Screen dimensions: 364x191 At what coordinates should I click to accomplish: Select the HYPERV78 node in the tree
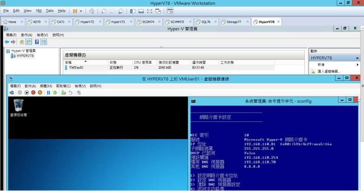coord(25,56)
